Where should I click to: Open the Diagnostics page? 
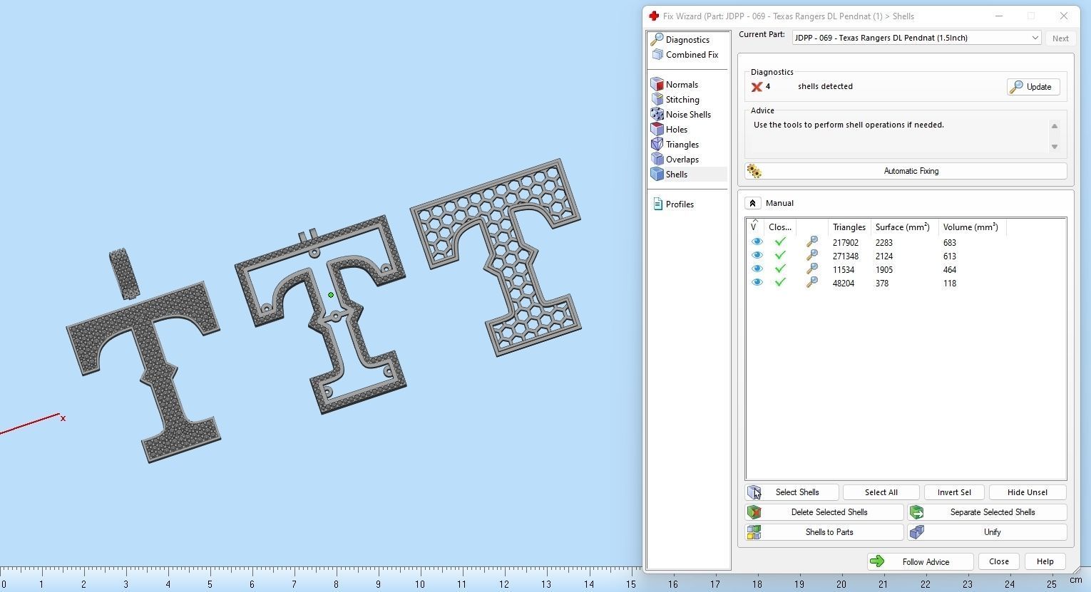[687, 40]
